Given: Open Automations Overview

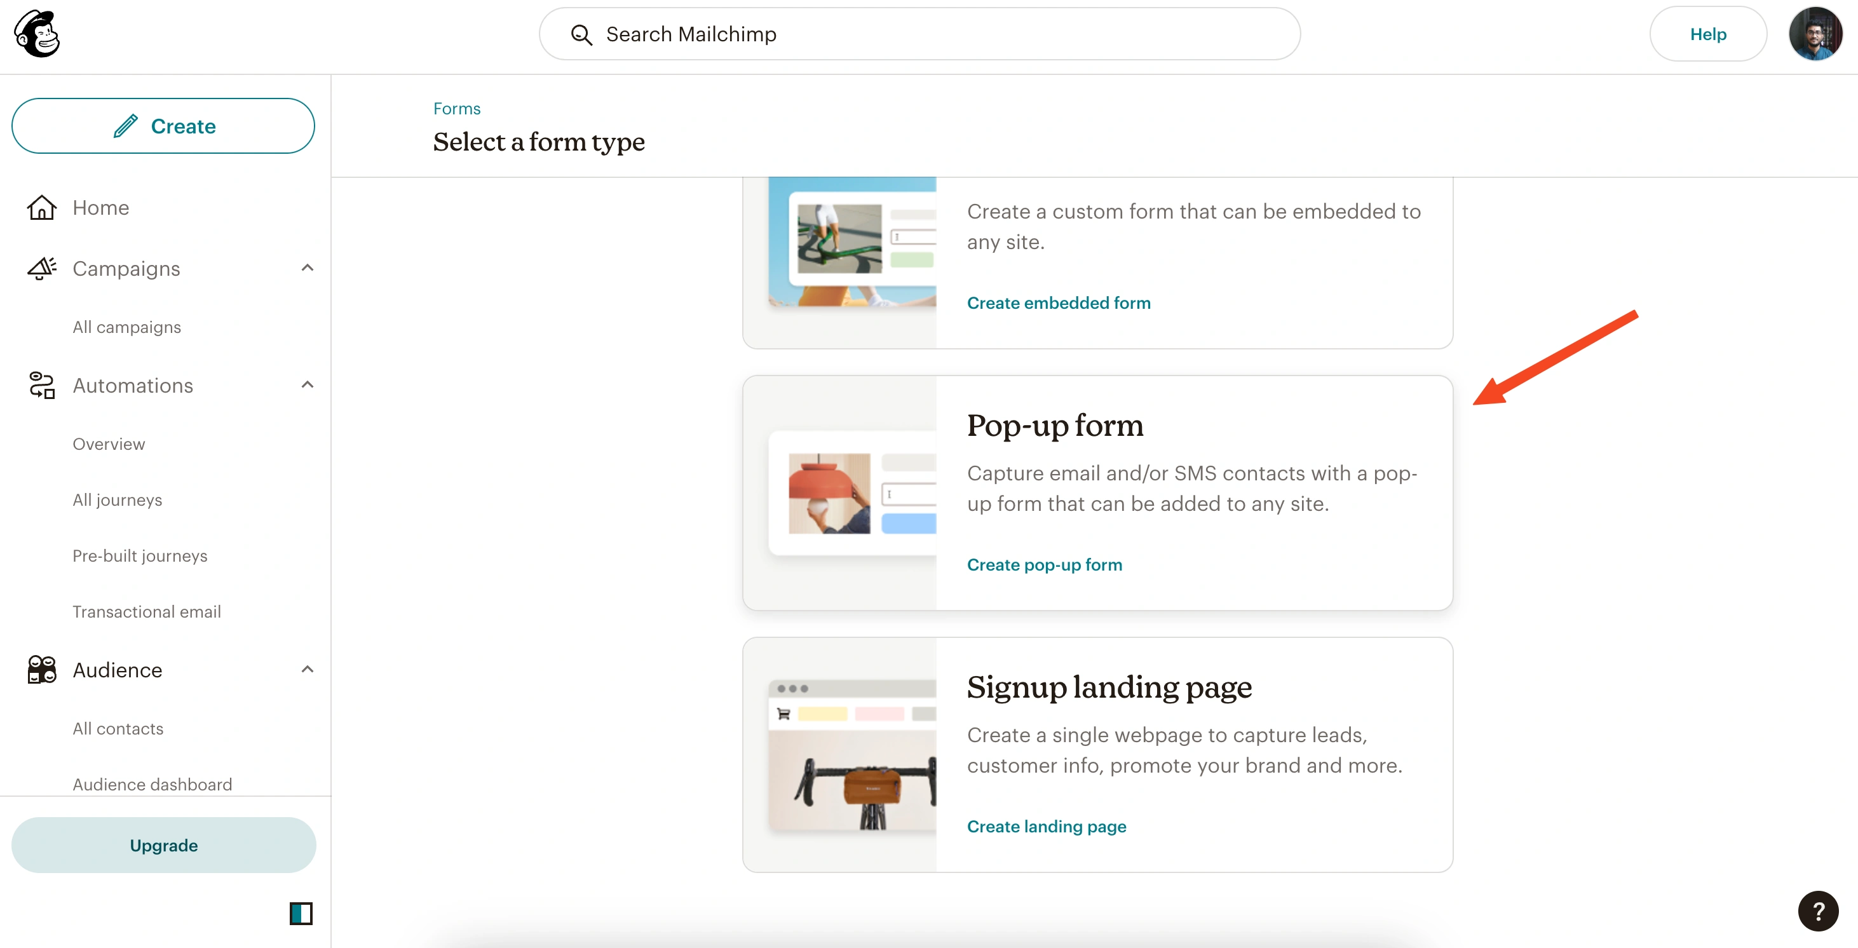Looking at the screenshot, I should [x=109, y=444].
